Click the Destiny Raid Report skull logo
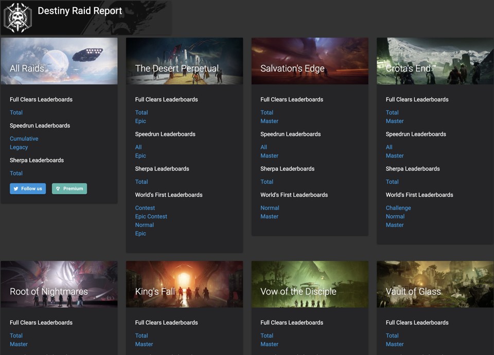494x355 pixels. coord(18,17)
